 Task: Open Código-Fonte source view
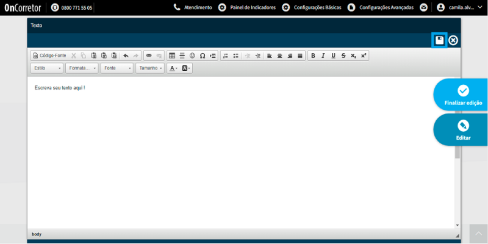(49, 56)
